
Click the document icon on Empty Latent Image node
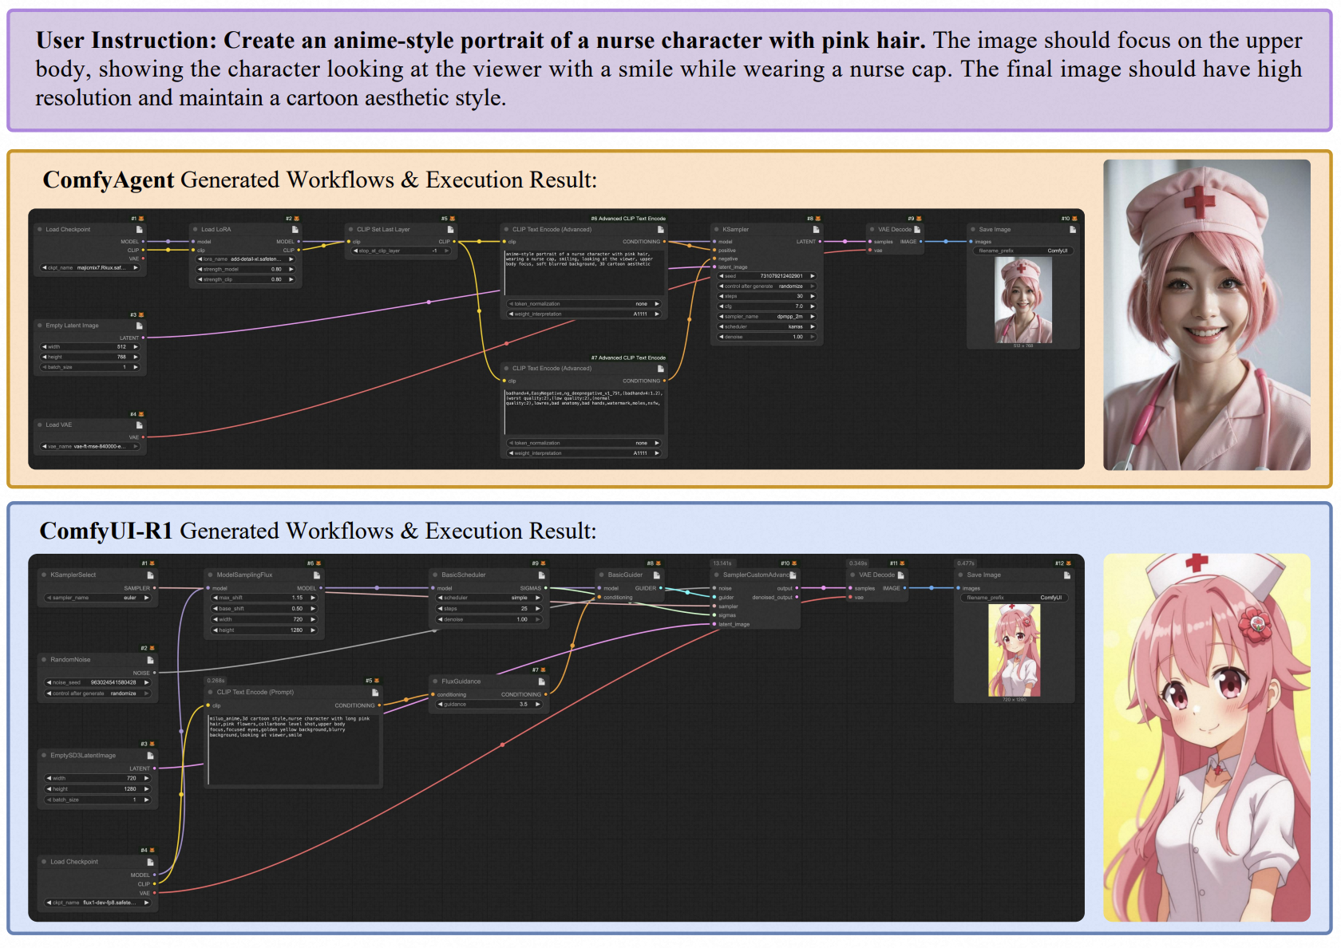(140, 326)
